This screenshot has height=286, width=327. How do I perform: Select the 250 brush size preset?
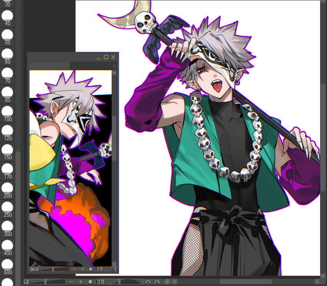tap(7, 209)
